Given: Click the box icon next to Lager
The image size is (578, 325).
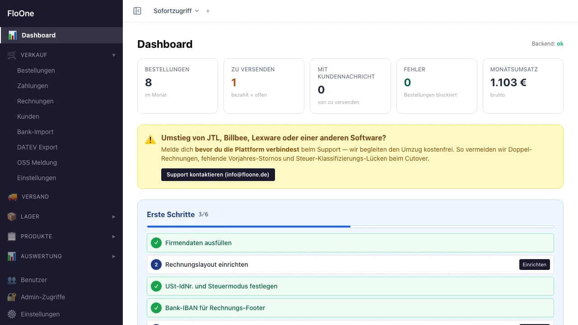Looking at the screenshot, I should (x=12, y=217).
